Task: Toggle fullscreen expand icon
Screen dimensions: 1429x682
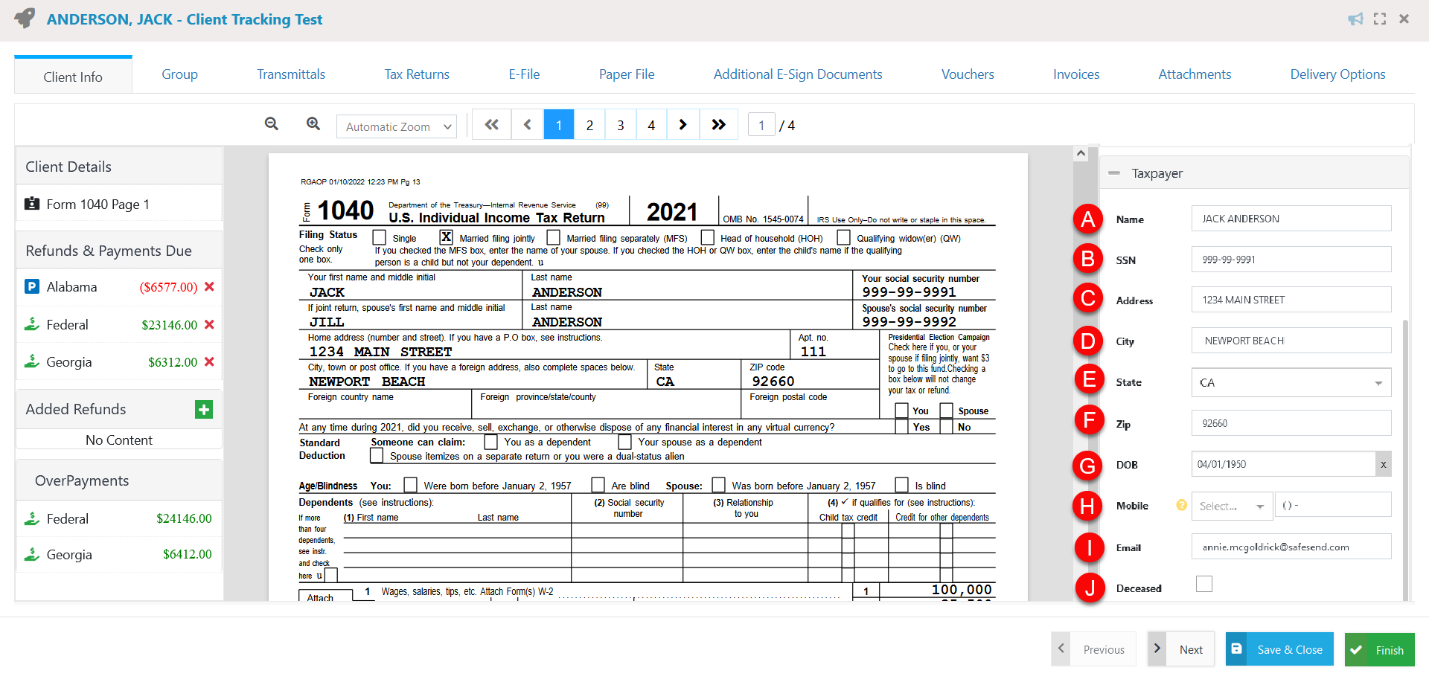Action: (x=1380, y=19)
